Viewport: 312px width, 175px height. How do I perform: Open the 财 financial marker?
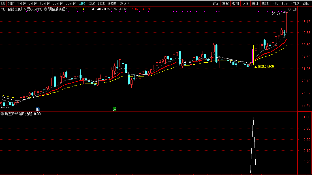[x=38, y=109]
